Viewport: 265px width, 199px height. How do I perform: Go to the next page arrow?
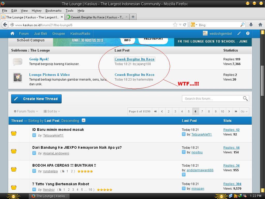tap(229, 111)
